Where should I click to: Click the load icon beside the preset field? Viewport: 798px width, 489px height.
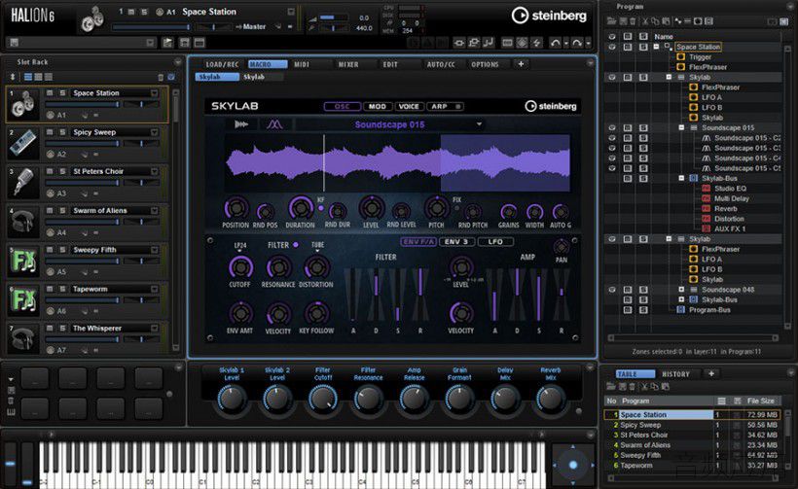click(x=167, y=43)
